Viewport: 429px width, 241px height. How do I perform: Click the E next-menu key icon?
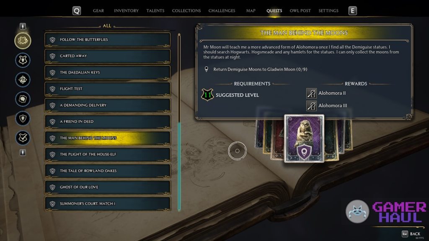[x=352, y=10]
